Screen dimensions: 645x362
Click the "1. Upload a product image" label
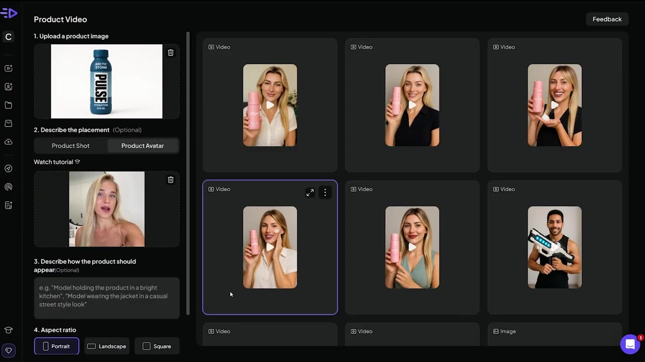click(x=71, y=36)
